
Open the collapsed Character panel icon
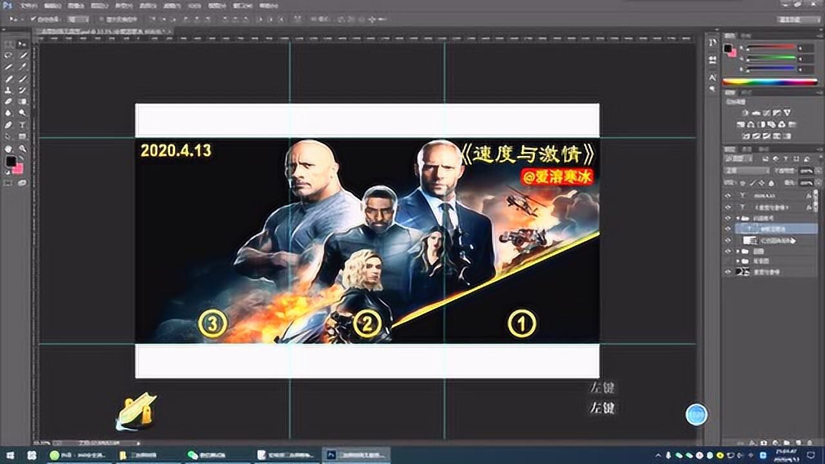point(713,77)
